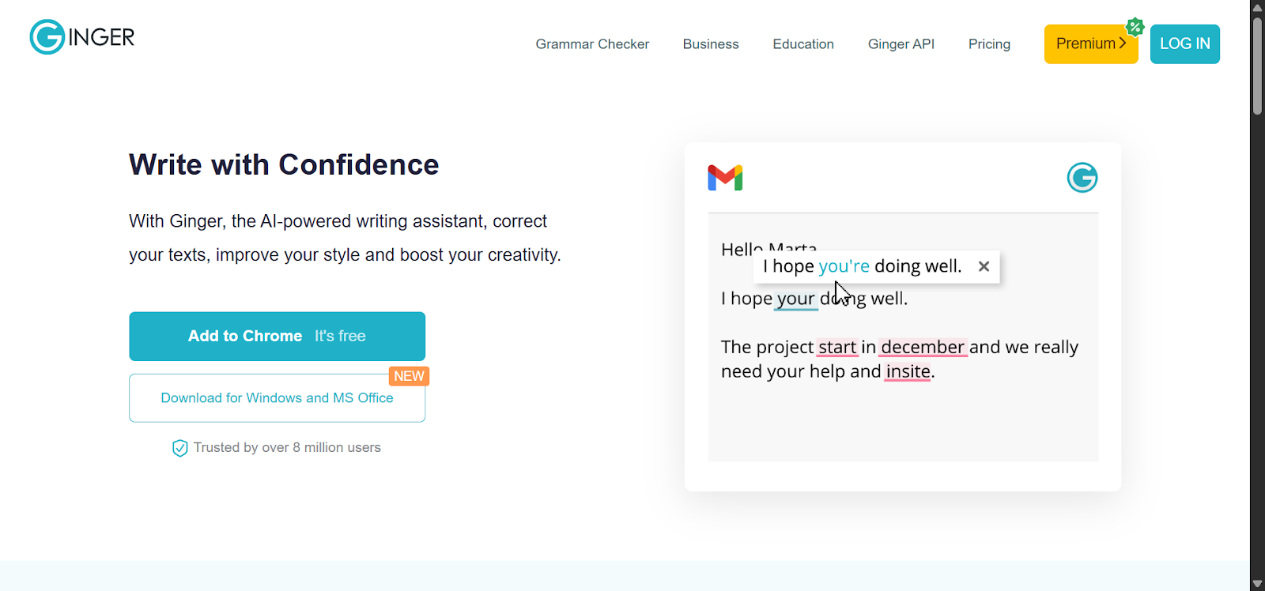Close the 'you're' correction suggestion popup
The height and width of the screenshot is (591, 1265).
point(984,266)
